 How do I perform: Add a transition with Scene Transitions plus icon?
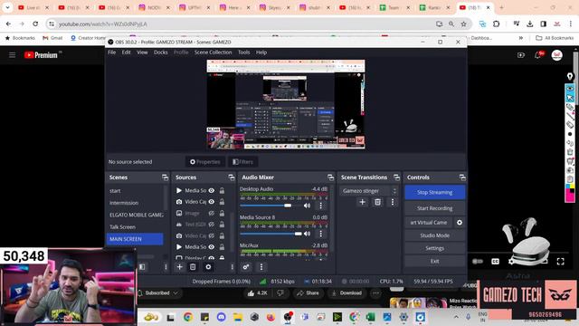point(362,202)
